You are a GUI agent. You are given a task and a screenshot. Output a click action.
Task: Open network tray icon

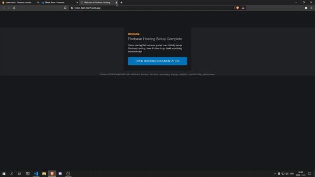pyautogui.click(x=283, y=174)
